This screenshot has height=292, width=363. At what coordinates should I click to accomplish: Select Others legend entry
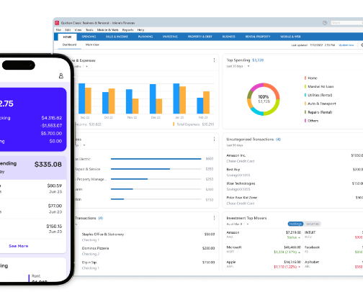[311, 121]
